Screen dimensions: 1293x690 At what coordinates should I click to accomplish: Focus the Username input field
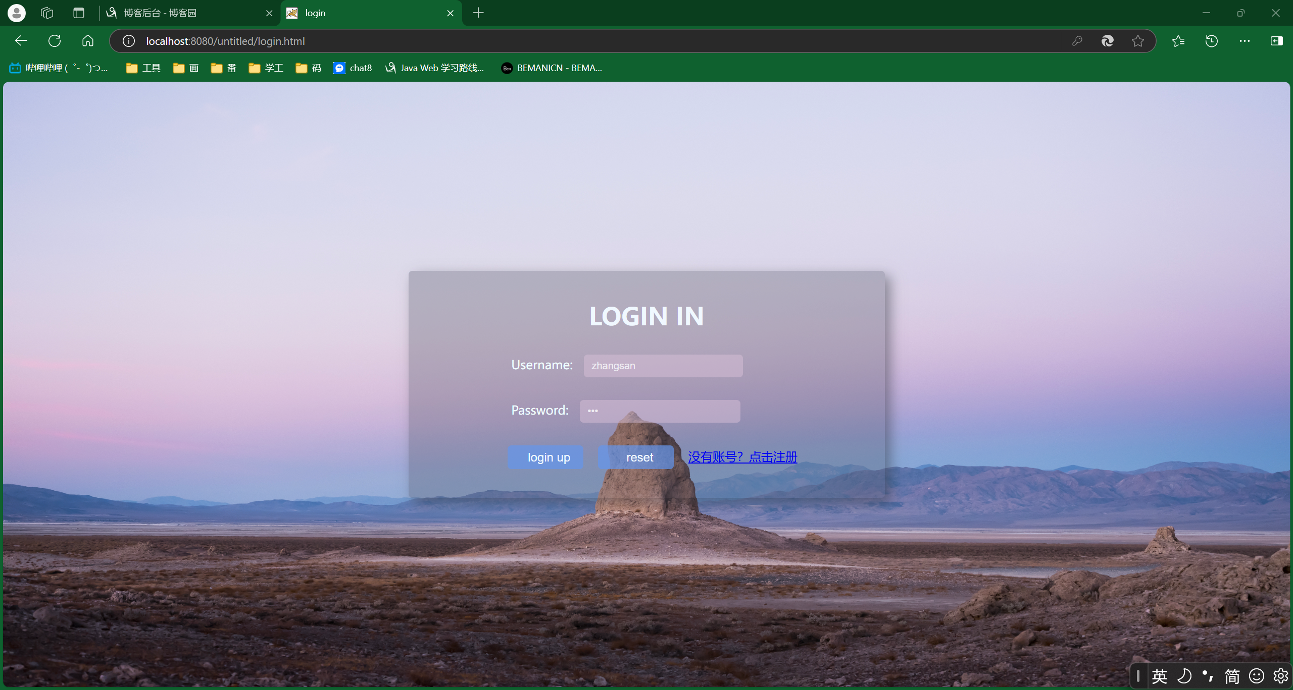click(663, 366)
